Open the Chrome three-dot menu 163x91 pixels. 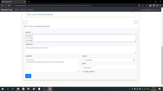(x=161, y=6)
